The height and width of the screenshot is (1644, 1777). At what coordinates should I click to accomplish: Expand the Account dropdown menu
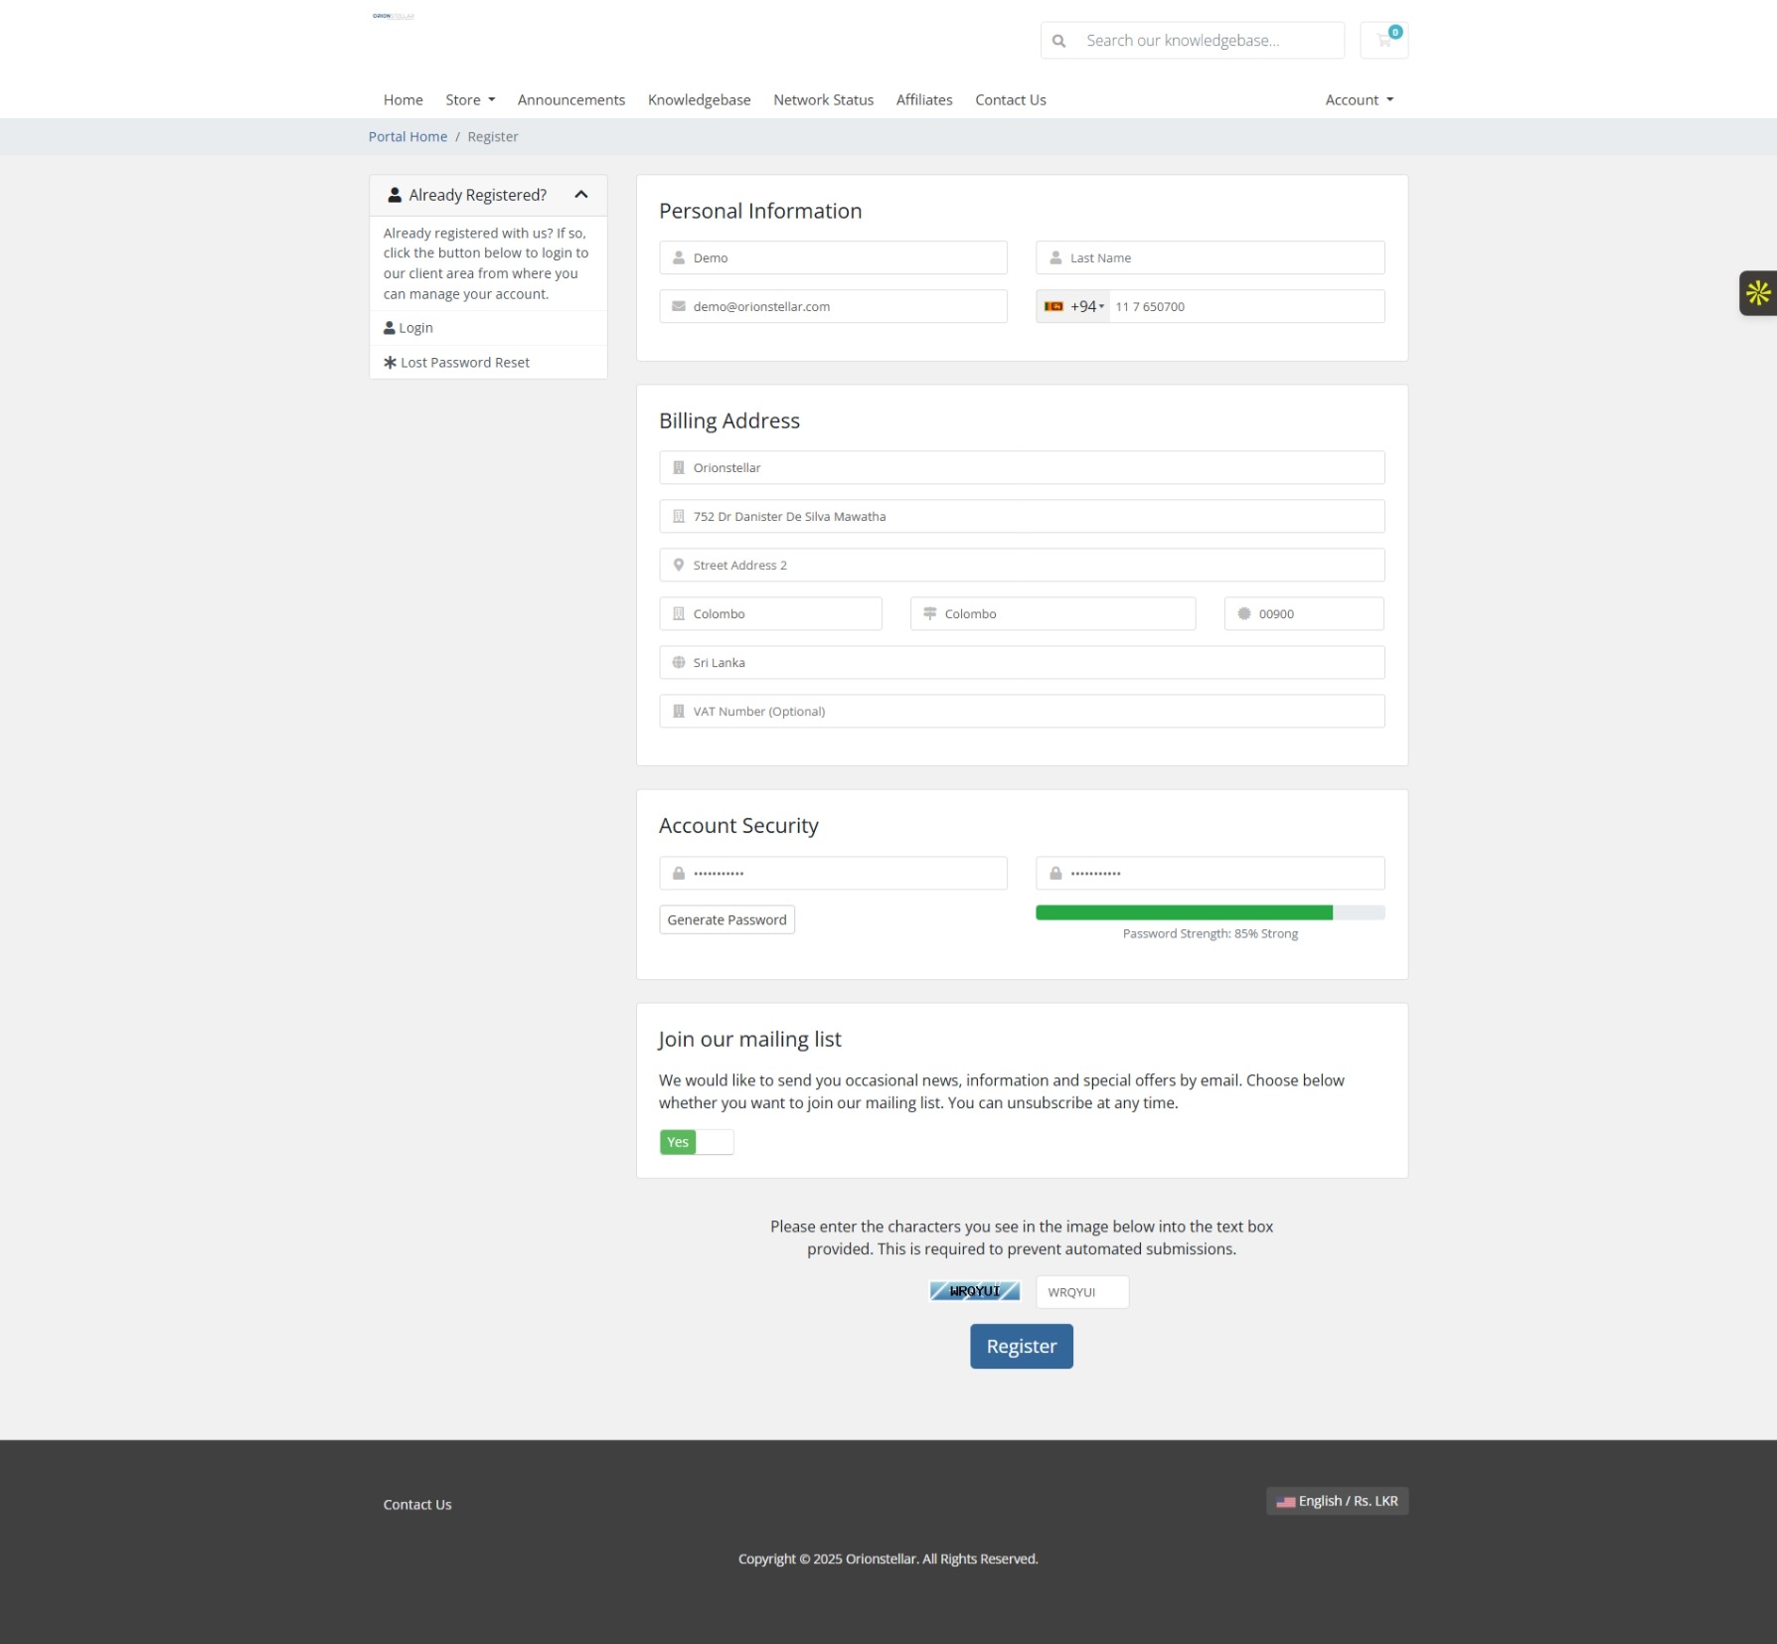click(x=1359, y=99)
